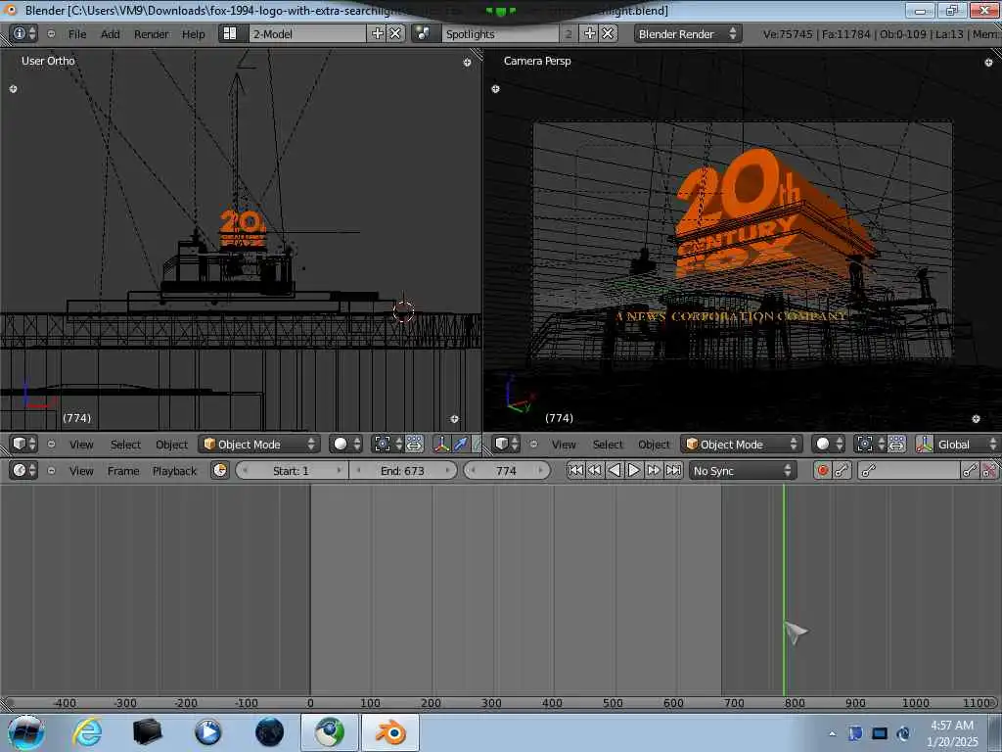Click the current frame 774 field
Viewport: 1002px width, 752px height.
pos(507,471)
